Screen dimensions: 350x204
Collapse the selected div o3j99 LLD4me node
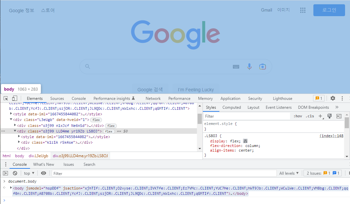point(15,131)
